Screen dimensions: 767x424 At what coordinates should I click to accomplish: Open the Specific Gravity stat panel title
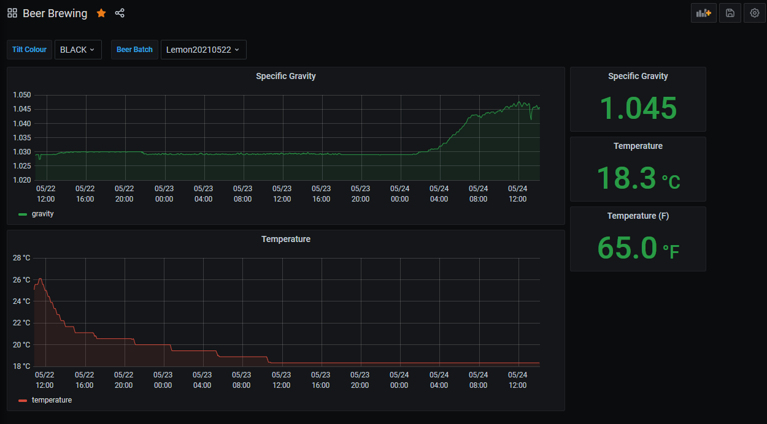click(x=638, y=76)
